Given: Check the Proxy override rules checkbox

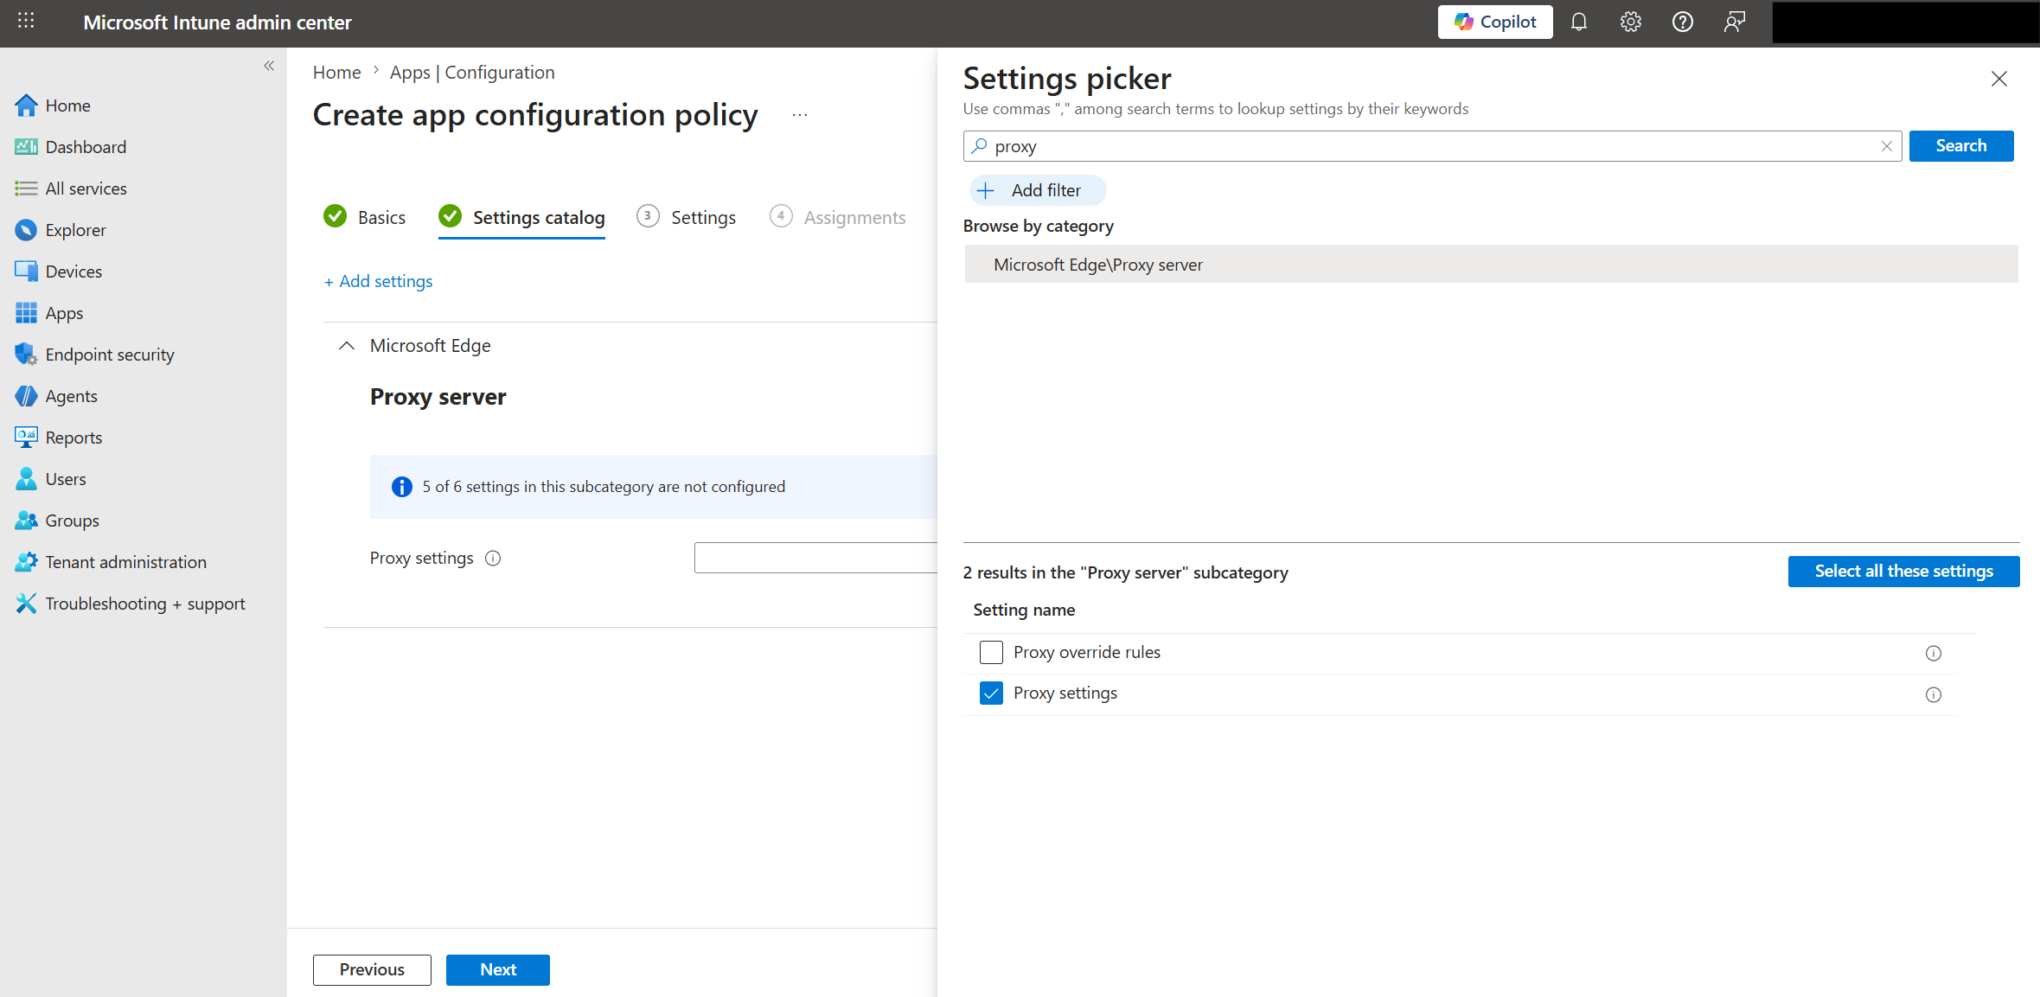Looking at the screenshot, I should [991, 652].
